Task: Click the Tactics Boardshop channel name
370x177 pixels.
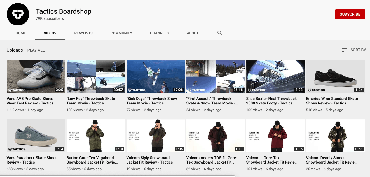Action: 64,11
